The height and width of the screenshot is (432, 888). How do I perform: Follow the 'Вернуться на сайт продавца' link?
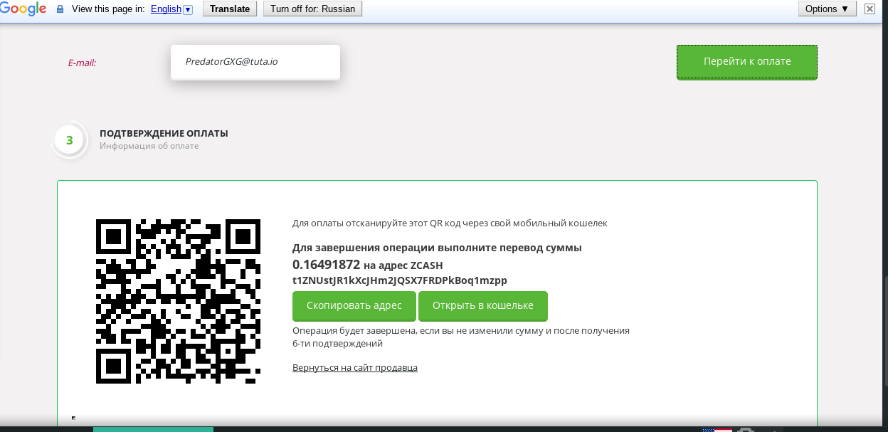(355, 367)
